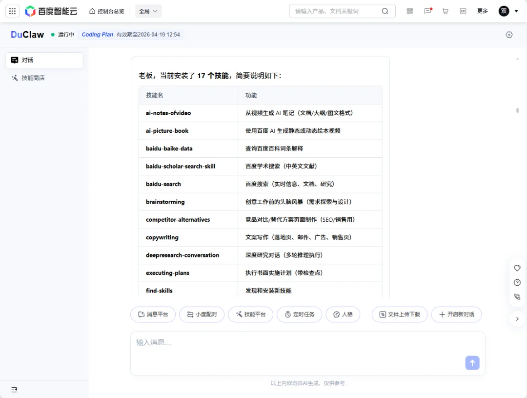Image resolution: width=527 pixels, height=398 pixels.
Task: Expand the right edge chevron panel
Action: (517, 319)
